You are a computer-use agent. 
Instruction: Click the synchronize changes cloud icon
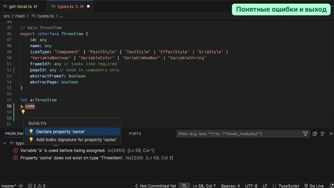coord(21,186)
